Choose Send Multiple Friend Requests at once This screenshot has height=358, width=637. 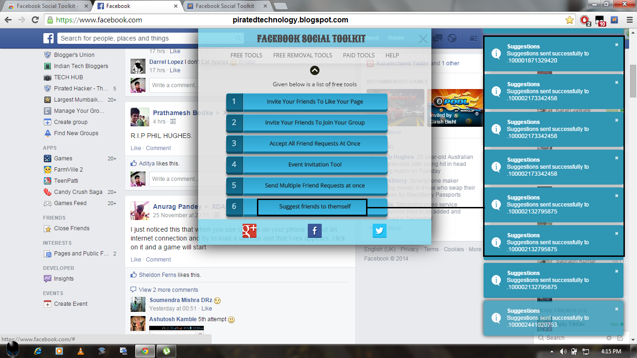307,186
